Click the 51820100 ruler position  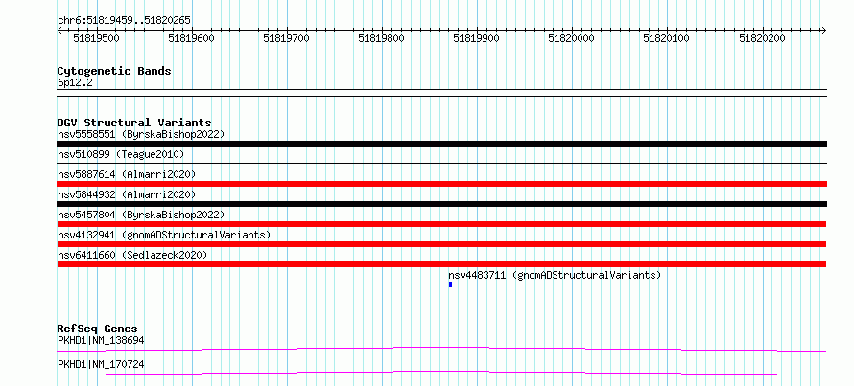coord(666,38)
